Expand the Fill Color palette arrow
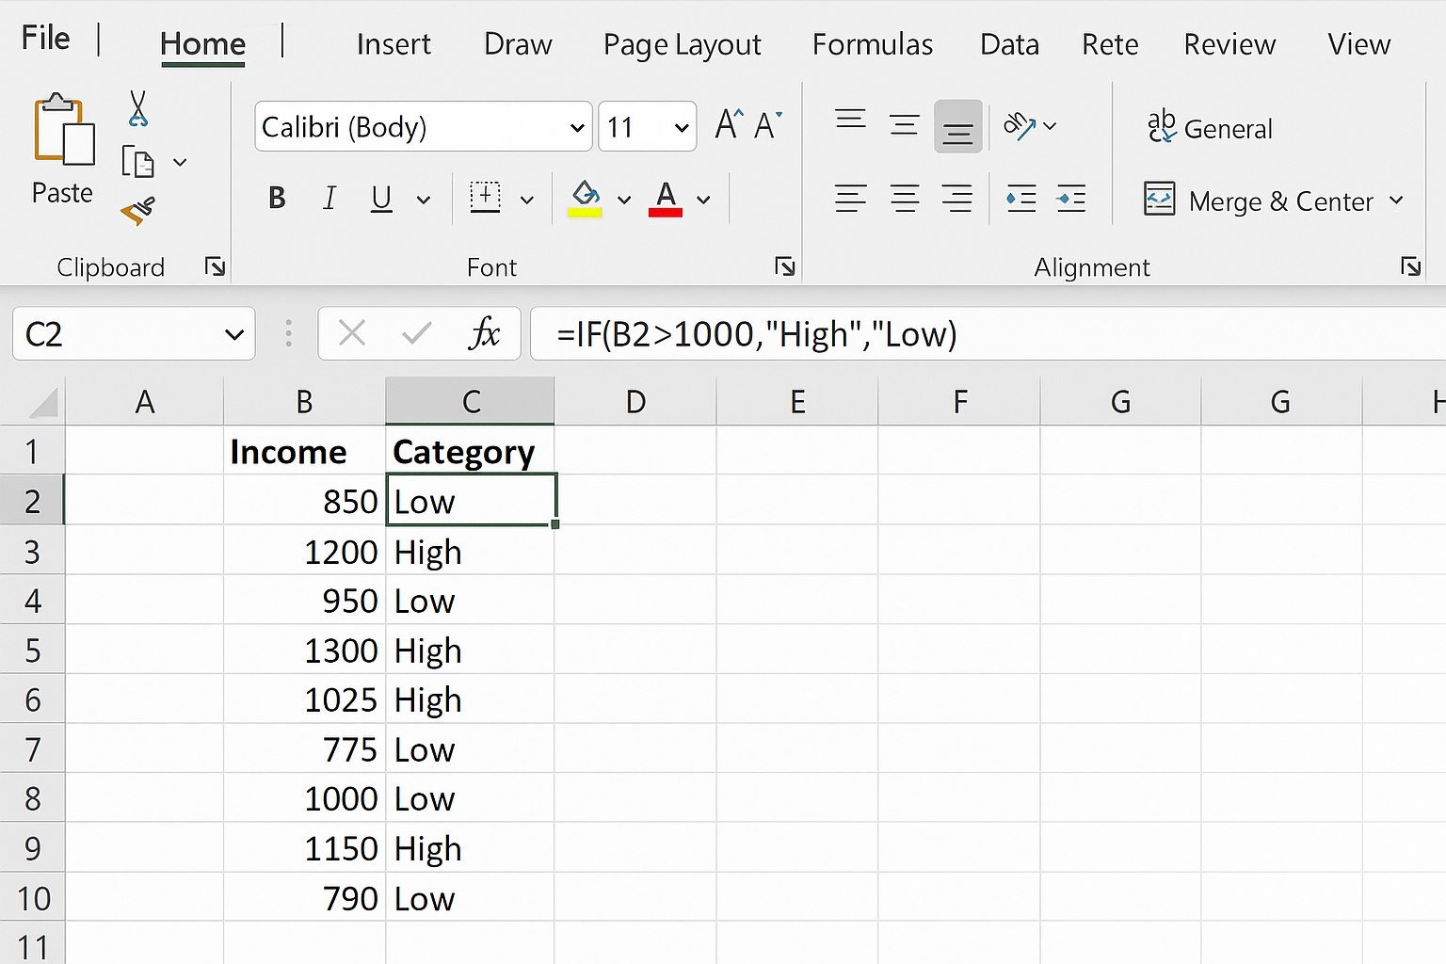The width and height of the screenshot is (1446, 964). pos(623,200)
